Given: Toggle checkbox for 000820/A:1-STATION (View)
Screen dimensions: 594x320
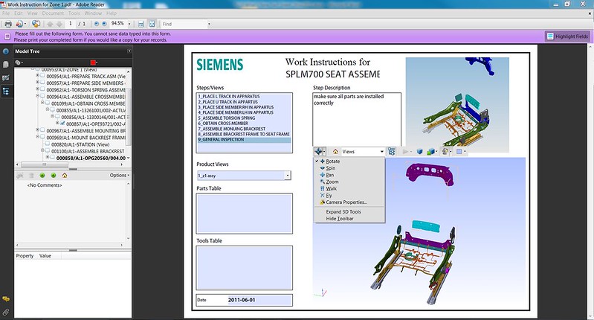Looking at the screenshot, I should 48,144.
